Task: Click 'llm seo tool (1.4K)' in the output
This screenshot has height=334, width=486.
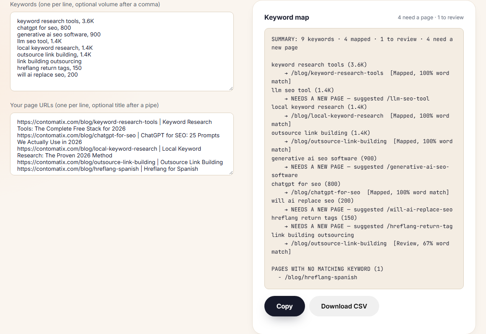Action: [x=302, y=90]
